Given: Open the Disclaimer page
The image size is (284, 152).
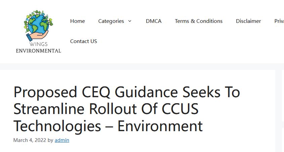Looking at the screenshot, I should pos(248,21).
